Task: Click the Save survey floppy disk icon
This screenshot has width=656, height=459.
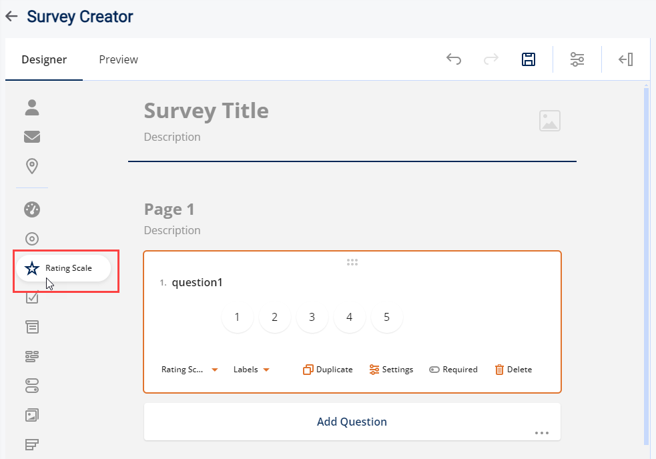Action: point(529,59)
